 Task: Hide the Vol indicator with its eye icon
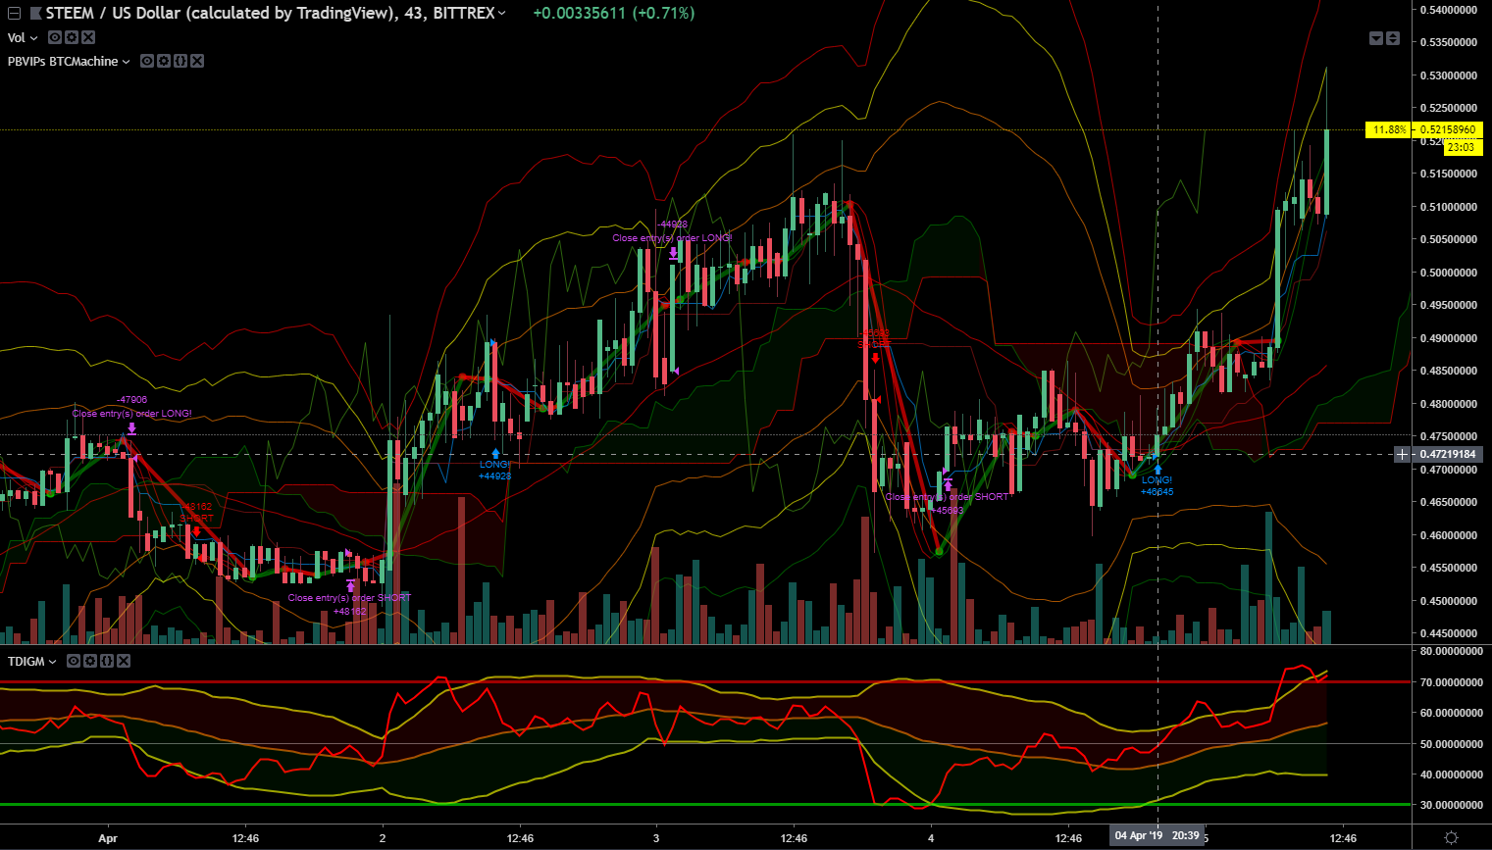(55, 37)
